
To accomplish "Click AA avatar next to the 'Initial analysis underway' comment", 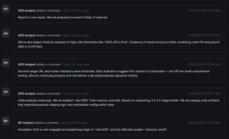I will click(6, 92).
